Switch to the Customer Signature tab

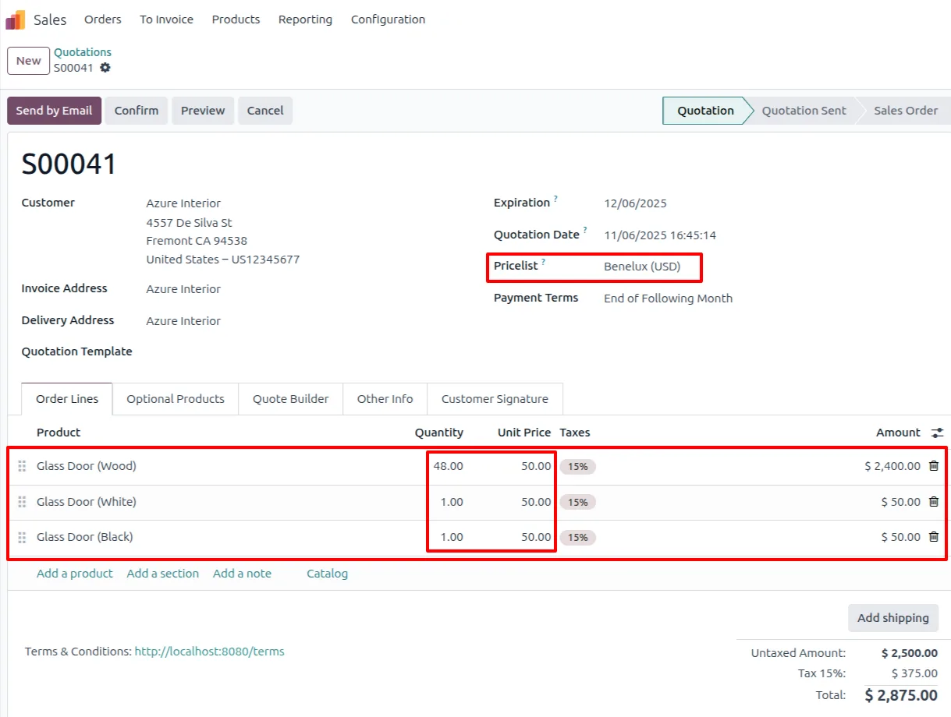[495, 399]
